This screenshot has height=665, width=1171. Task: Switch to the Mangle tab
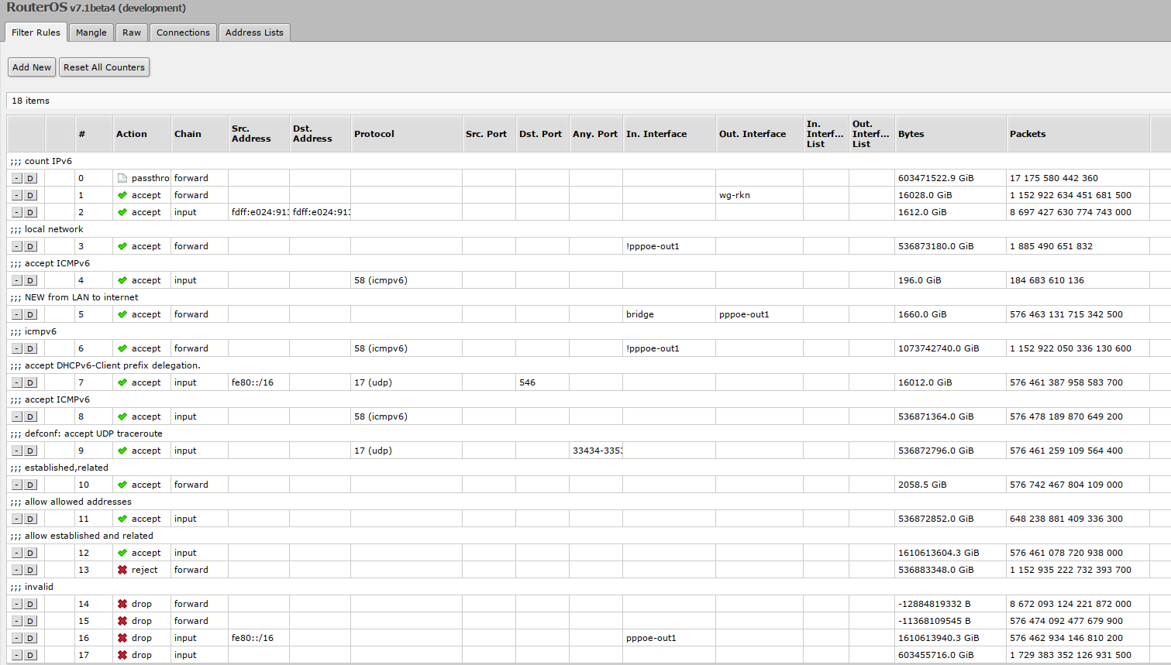[91, 33]
